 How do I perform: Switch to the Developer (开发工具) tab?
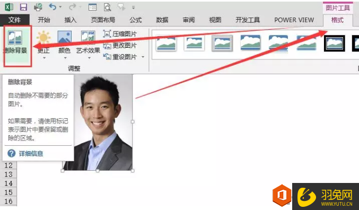248,20
